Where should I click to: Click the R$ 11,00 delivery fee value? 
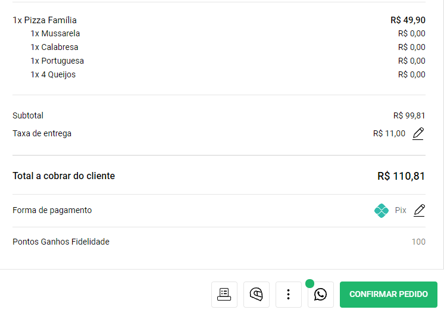389,133
